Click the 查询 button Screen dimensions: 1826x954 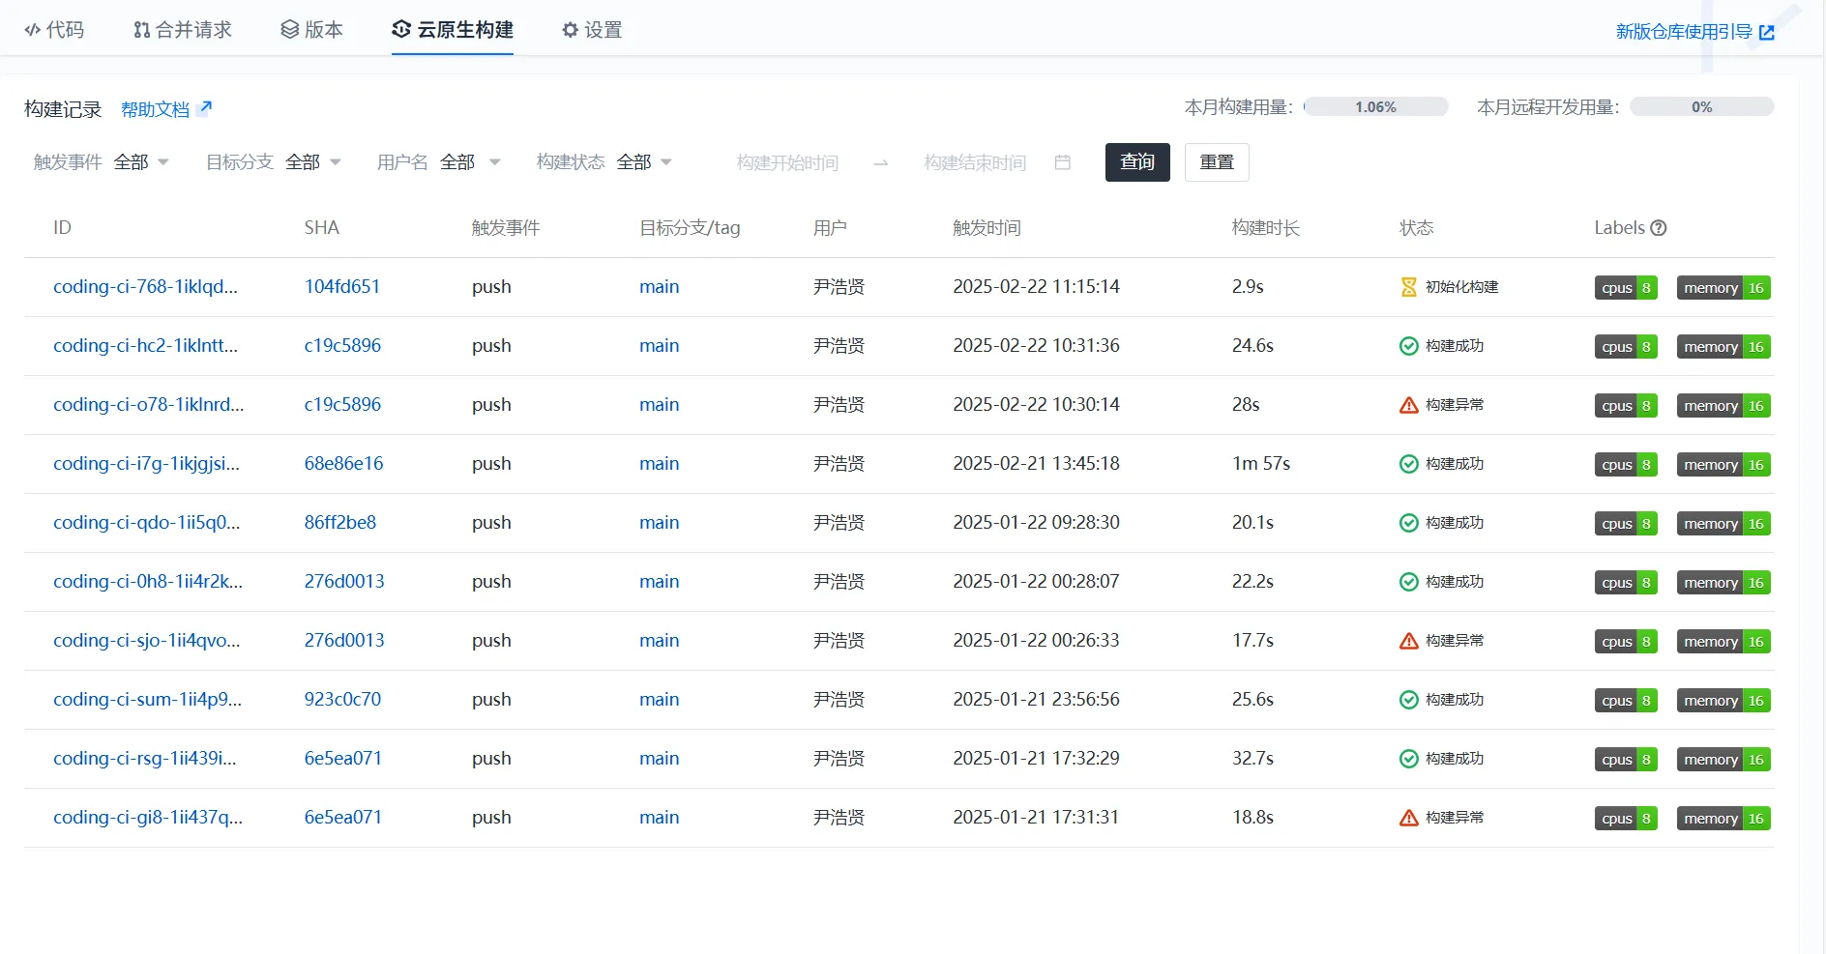[x=1137, y=162]
